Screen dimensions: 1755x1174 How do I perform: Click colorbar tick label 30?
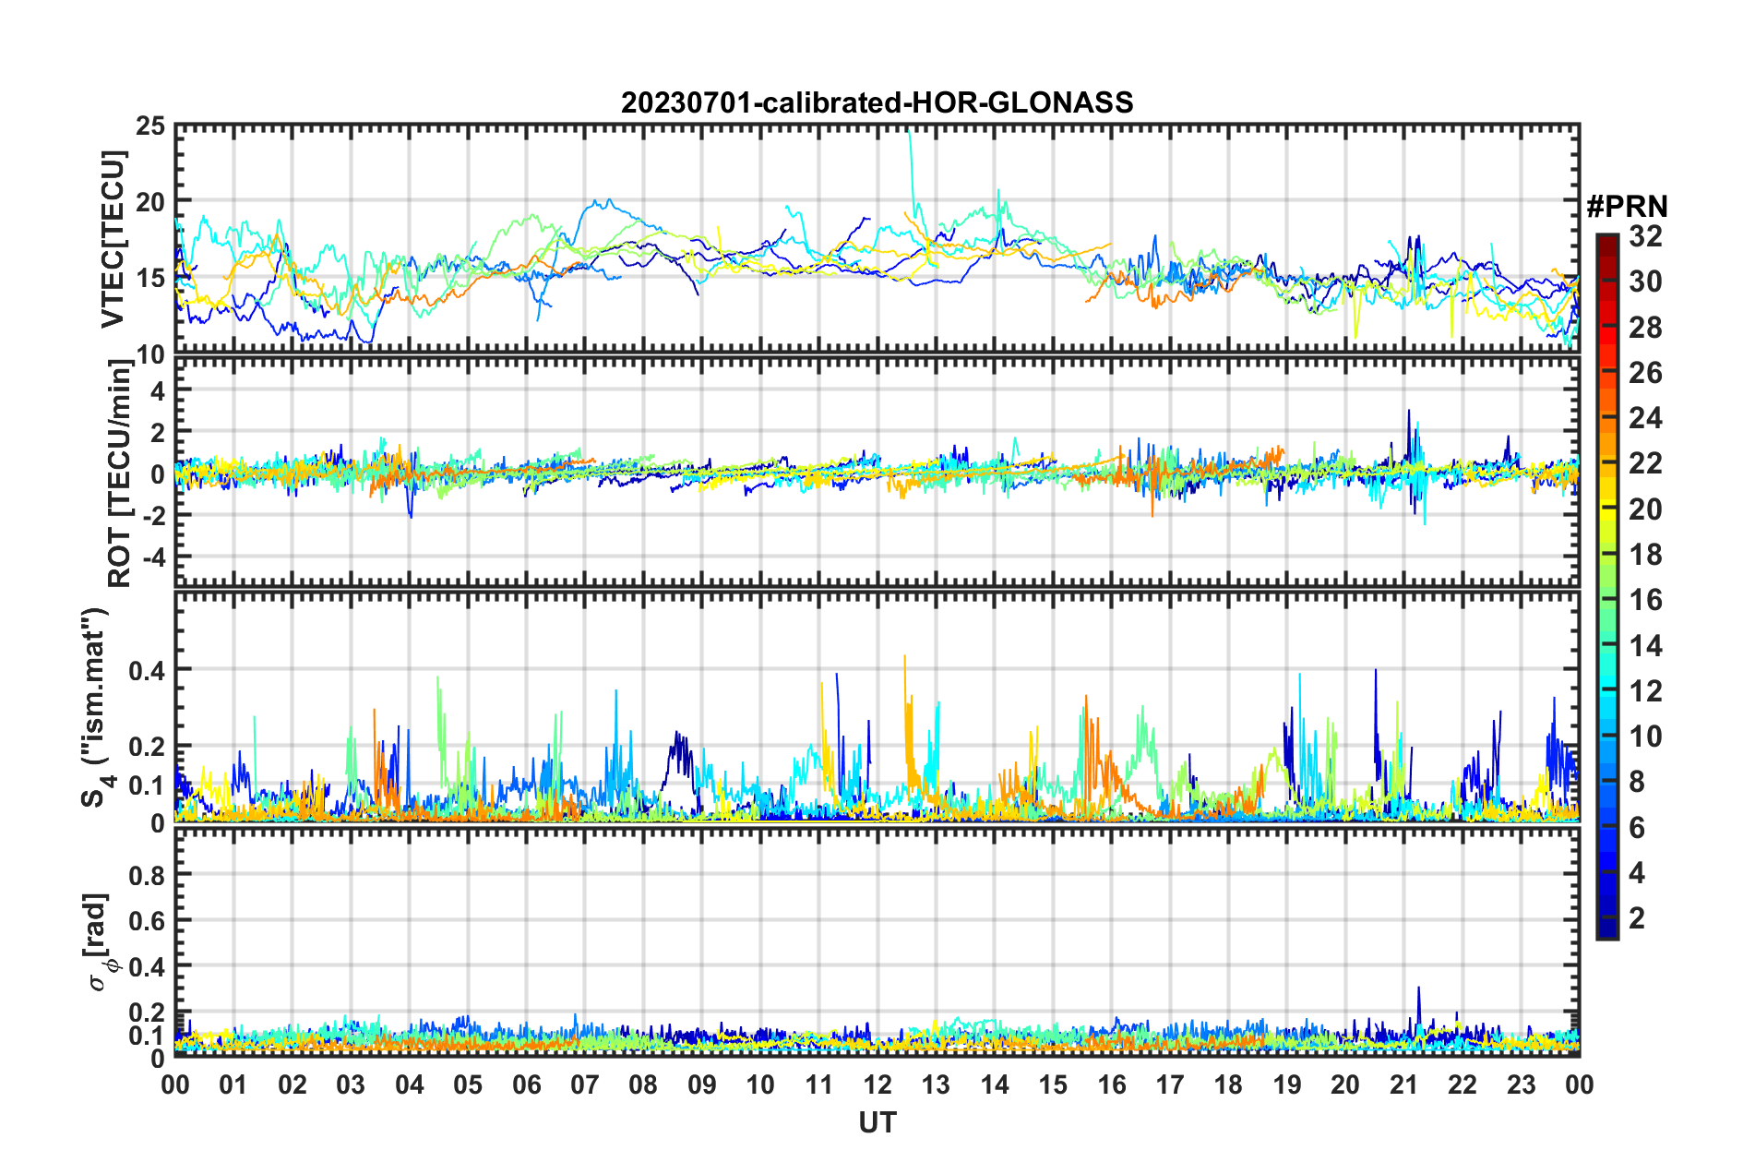pos(1645,282)
